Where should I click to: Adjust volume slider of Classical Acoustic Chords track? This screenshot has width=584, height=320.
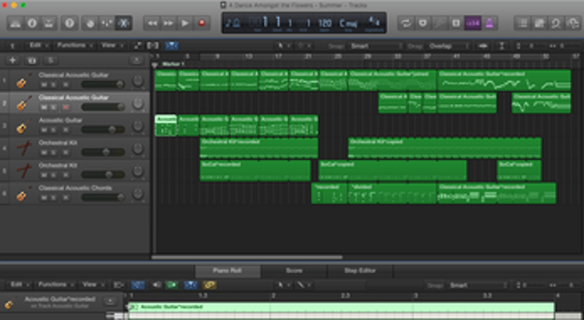103,197
